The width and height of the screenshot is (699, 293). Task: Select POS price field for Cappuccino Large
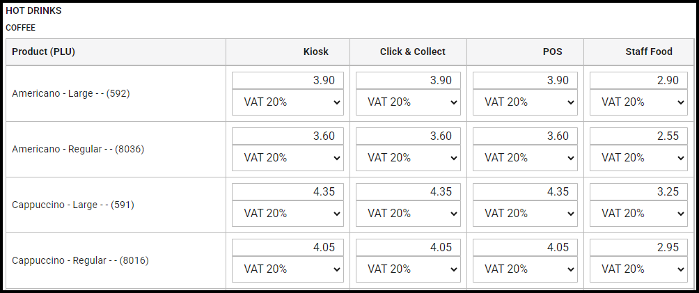tap(524, 191)
